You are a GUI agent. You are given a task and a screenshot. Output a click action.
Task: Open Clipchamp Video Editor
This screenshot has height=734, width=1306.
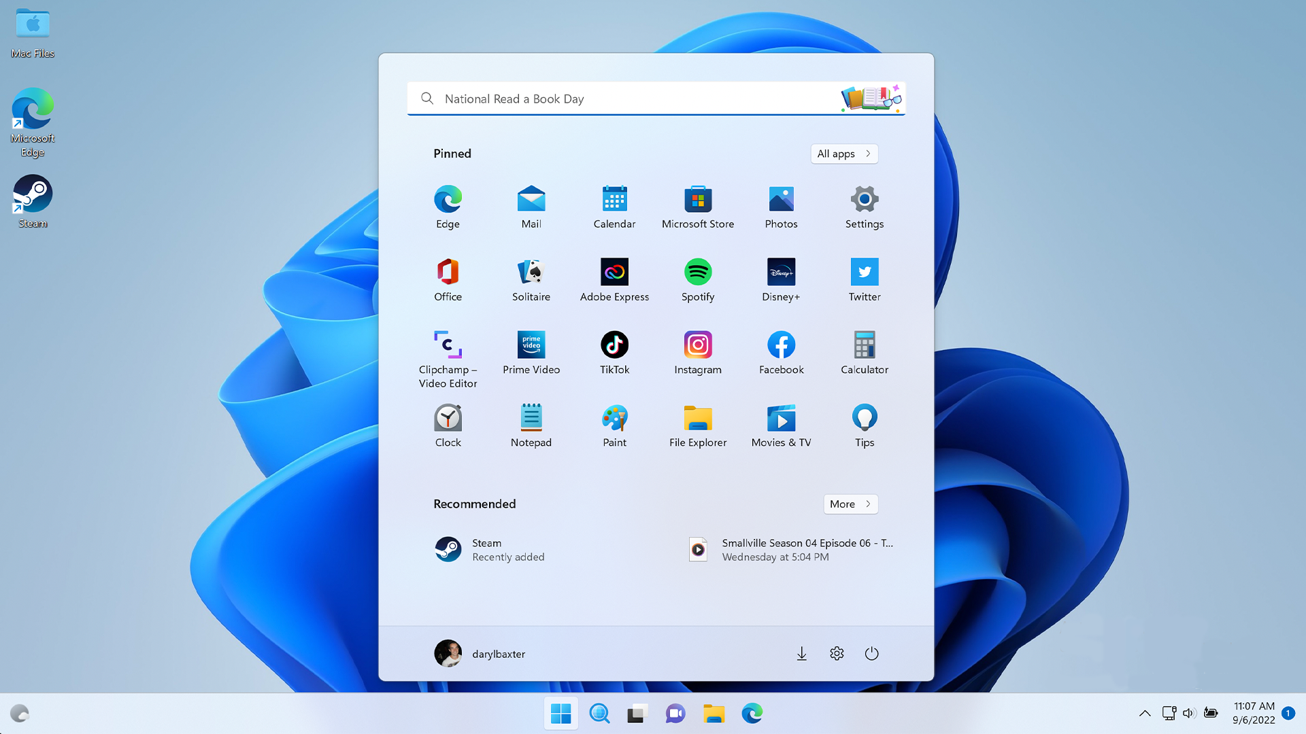(x=448, y=344)
